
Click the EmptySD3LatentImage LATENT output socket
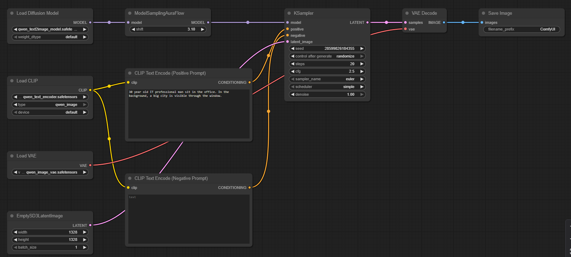pos(90,225)
